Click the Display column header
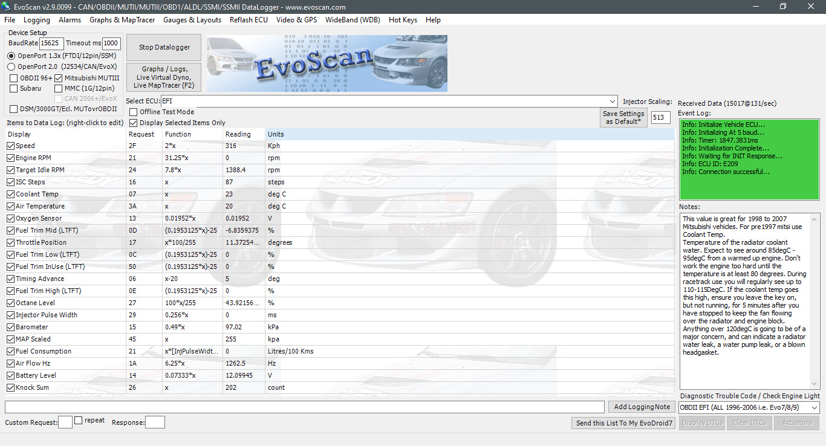This screenshot has width=826, height=446. pos(66,134)
